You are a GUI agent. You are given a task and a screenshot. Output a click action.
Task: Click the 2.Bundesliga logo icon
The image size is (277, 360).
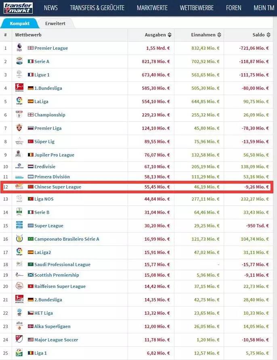[19, 299]
